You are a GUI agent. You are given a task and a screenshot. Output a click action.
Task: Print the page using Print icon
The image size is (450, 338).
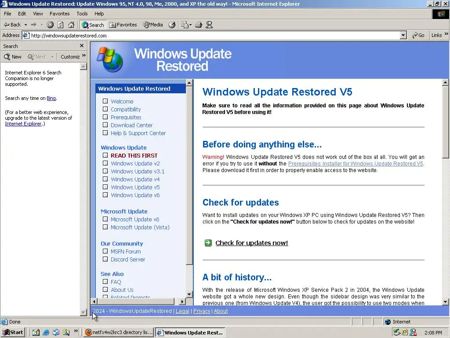coord(199,25)
